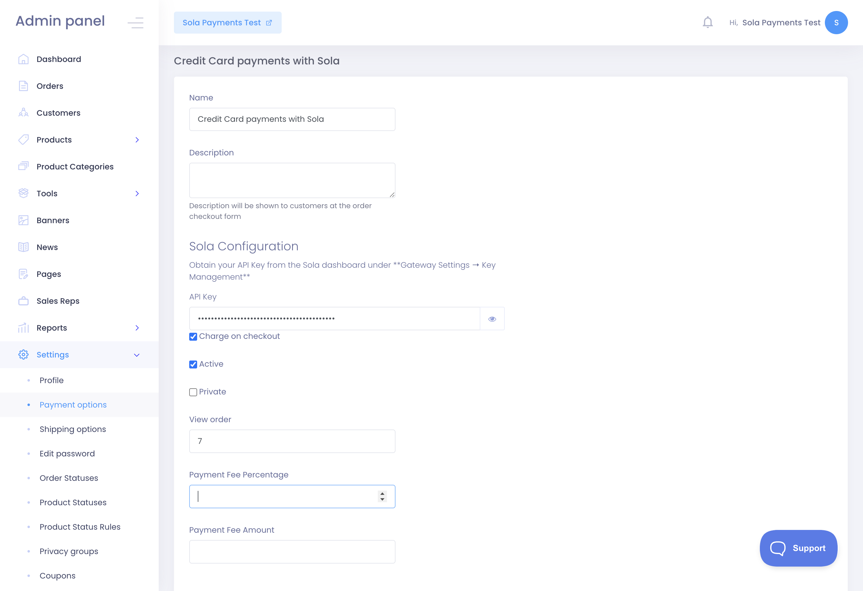Click into the Description textarea
The height and width of the screenshot is (591, 863).
(292, 180)
